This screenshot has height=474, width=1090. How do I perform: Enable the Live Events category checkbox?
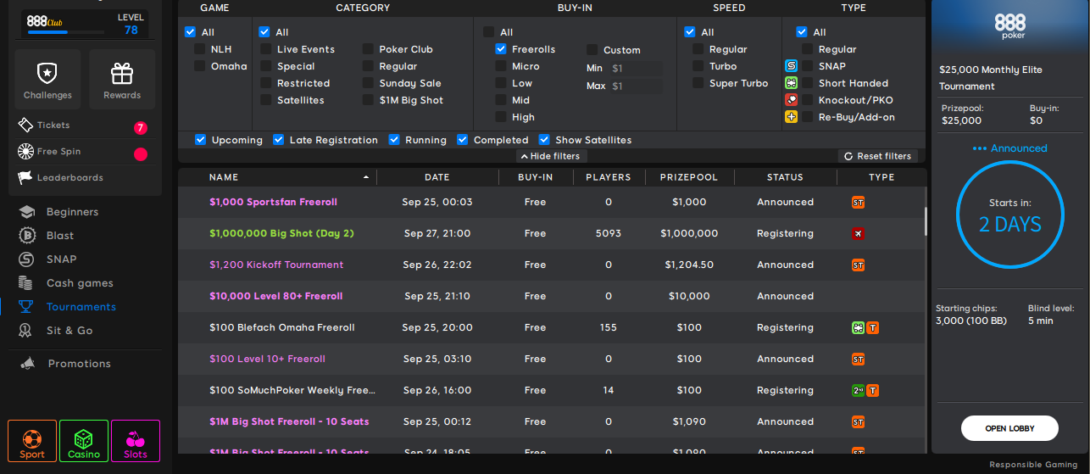[266, 49]
